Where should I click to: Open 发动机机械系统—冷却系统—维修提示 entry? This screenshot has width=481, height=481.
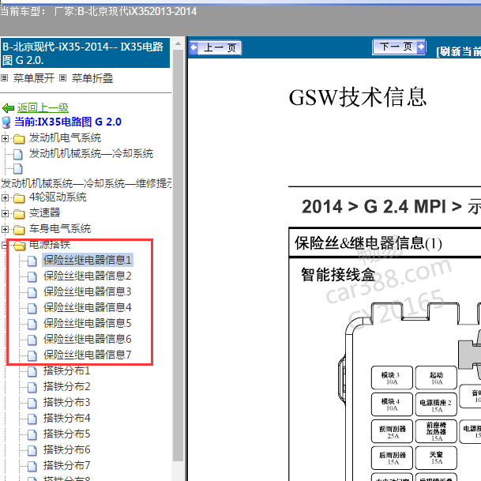pyautogui.click(x=86, y=183)
